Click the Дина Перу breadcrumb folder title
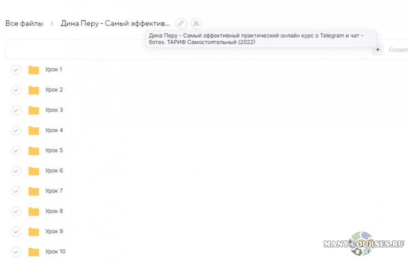This screenshot has height=260, width=408. (115, 23)
